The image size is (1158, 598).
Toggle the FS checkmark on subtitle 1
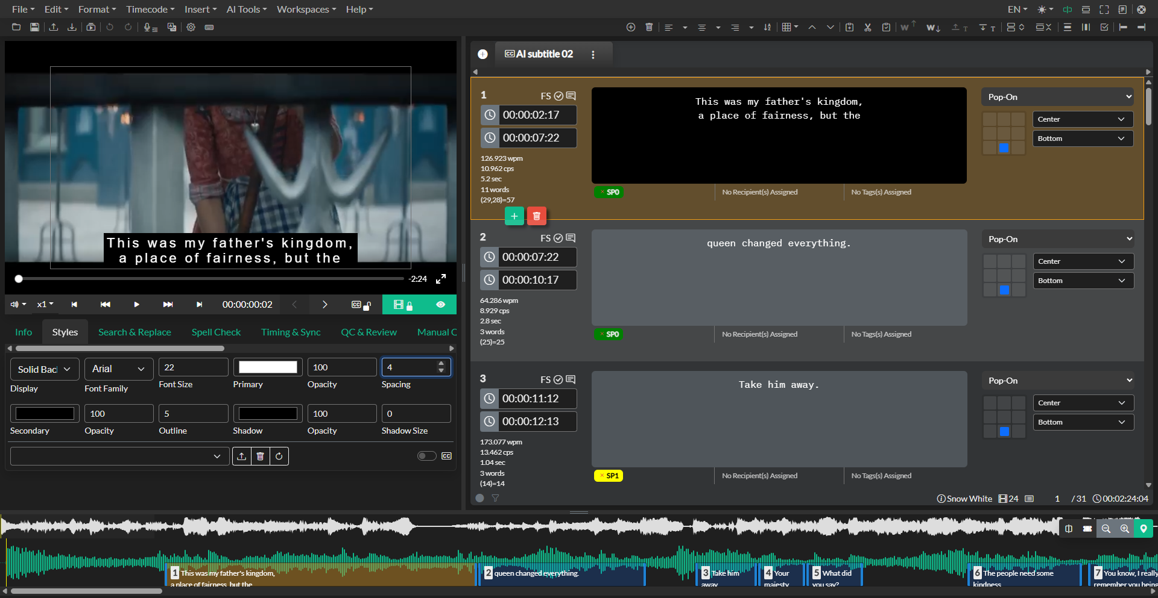[x=558, y=96]
